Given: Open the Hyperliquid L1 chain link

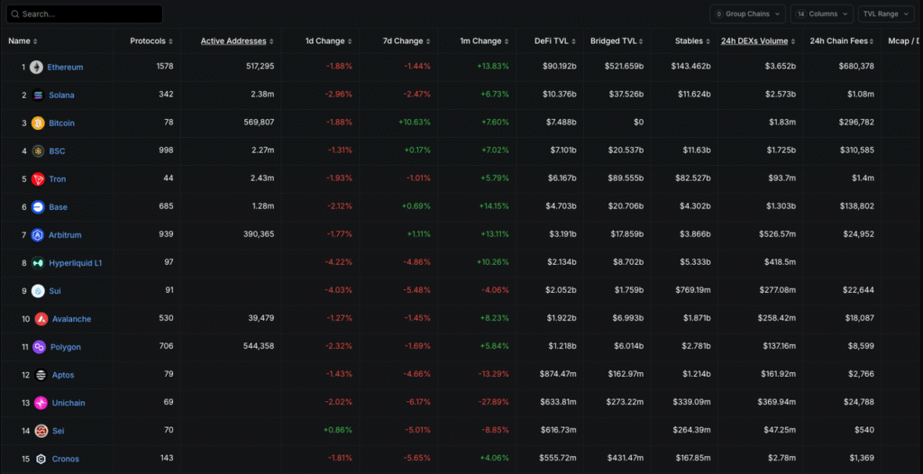Looking at the screenshot, I should 76,262.
